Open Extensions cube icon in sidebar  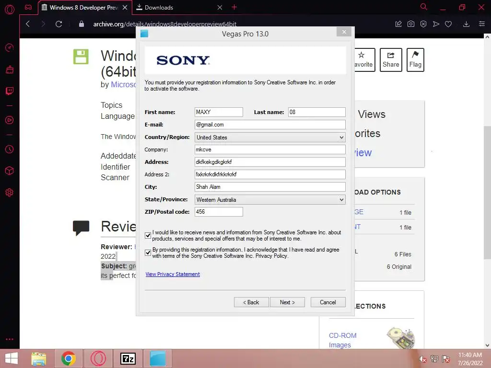(x=10, y=171)
